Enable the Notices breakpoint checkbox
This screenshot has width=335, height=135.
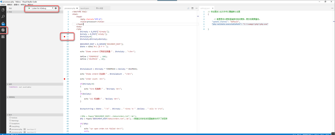10,118
